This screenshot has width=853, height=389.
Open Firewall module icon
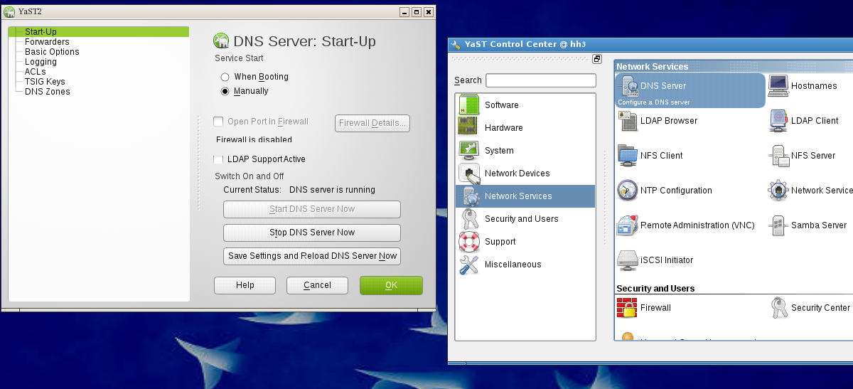tap(628, 308)
